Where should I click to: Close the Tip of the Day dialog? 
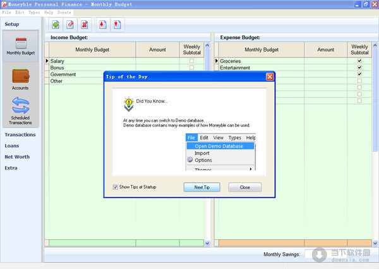click(270, 77)
